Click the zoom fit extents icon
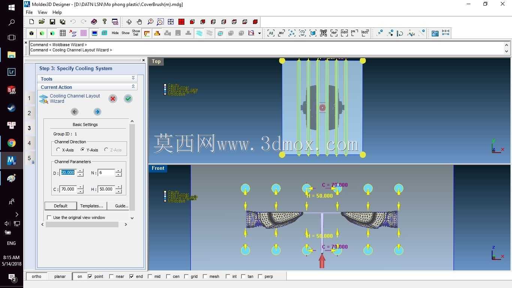The image size is (512, 288). coord(171,22)
